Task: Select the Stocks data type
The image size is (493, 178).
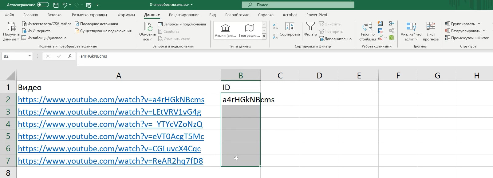Action: point(225,31)
